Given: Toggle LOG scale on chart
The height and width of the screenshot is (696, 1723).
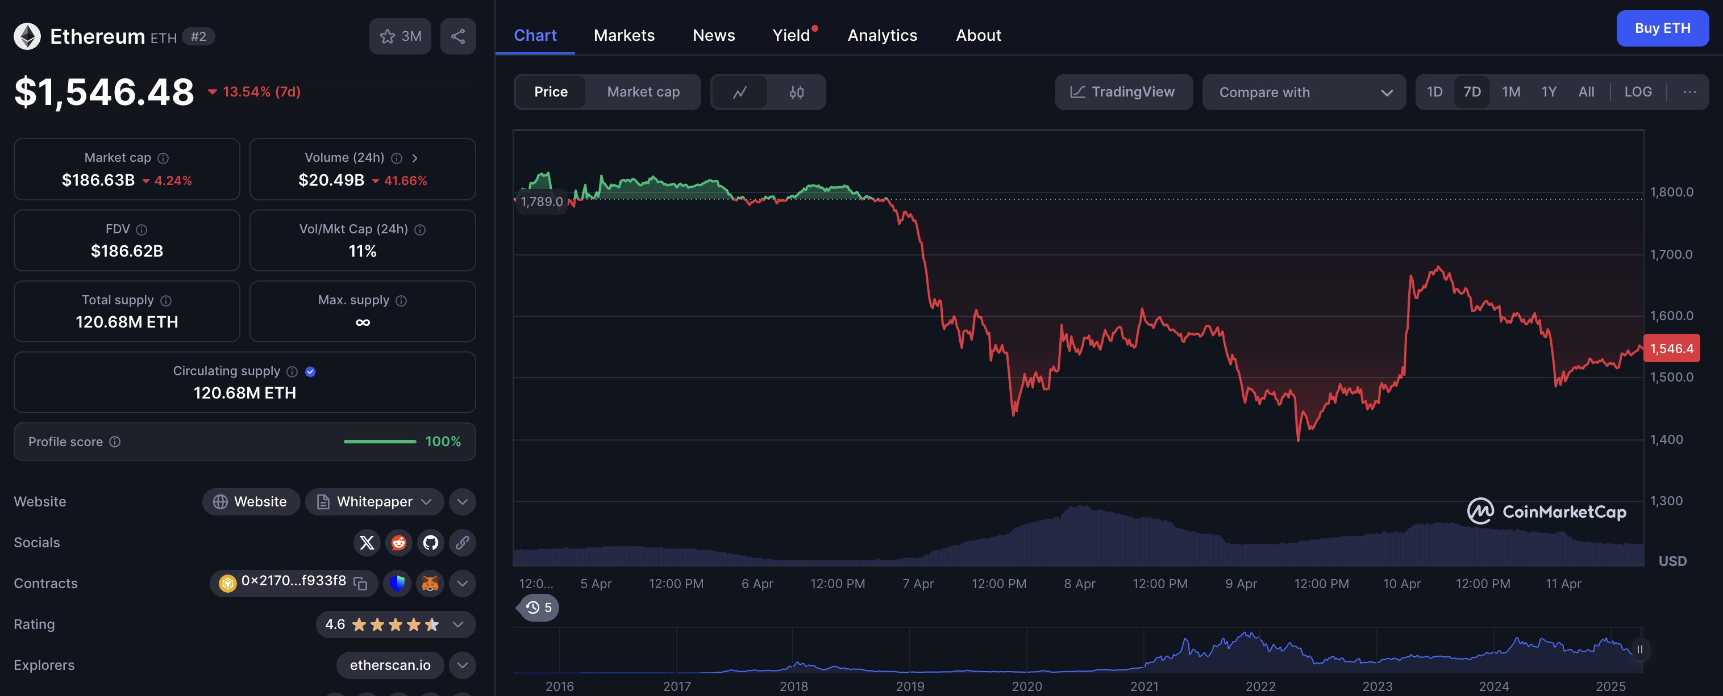Looking at the screenshot, I should 1638,91.
